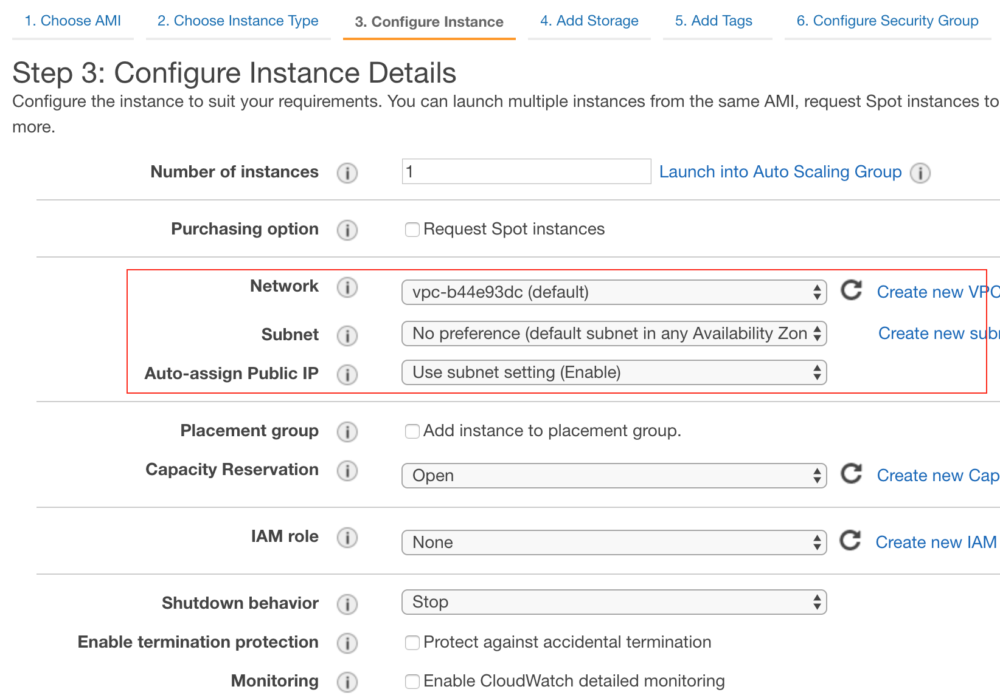This screenshot has height=695, width=1000.
Task: Enable Protect against accidental termination
Action: pyautogui.click(x=412, y=643)
